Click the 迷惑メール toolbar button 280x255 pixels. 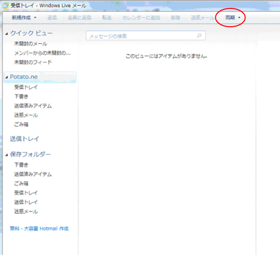(x=202, y=17)
